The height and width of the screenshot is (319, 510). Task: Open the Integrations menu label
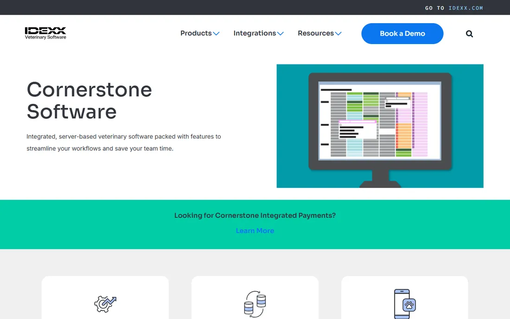tap(255, 33)
